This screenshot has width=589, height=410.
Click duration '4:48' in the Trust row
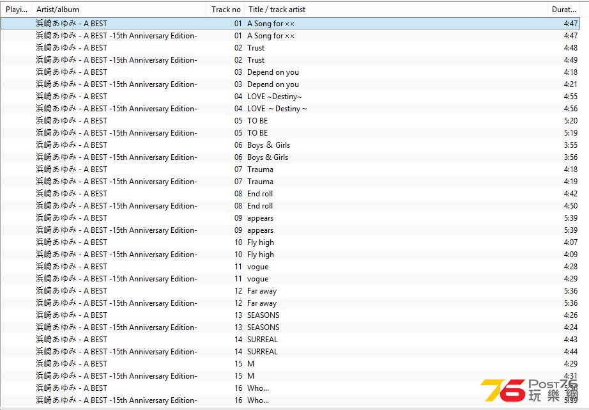pyautogui.click(x=570, y=48)
